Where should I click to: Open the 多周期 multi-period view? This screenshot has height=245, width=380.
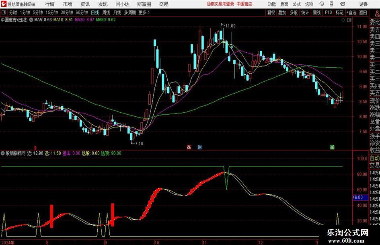[130, 12]
